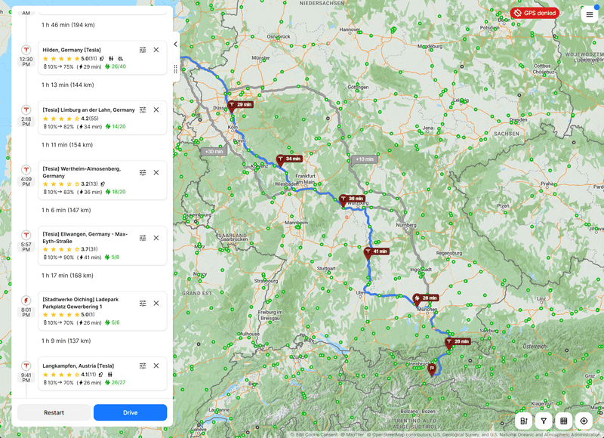The width and height of the screenshot is (604, 438).
Task: Select the +30 min alternative route
Action: click(x=214, y=151)
